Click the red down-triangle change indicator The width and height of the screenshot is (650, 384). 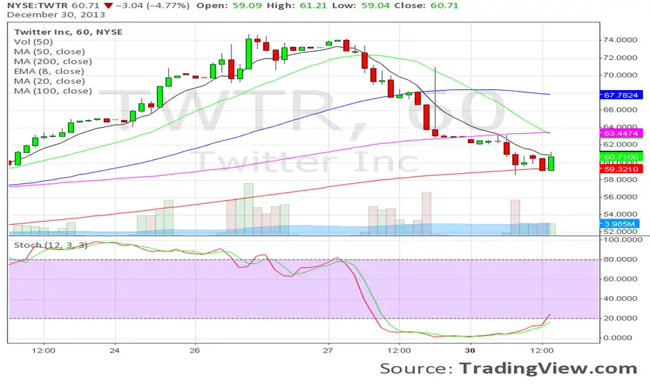pyautogui.click(x=108, y=6)
